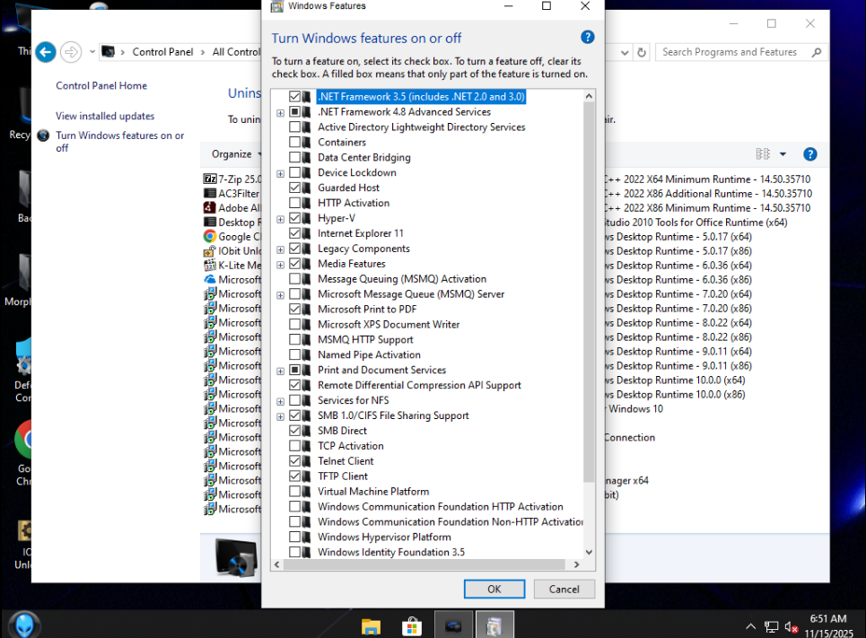The width and height of the screenshot is (866, 638).
Task: Open File Explorer from the taskbar
Action: click(x=371, y=625)
